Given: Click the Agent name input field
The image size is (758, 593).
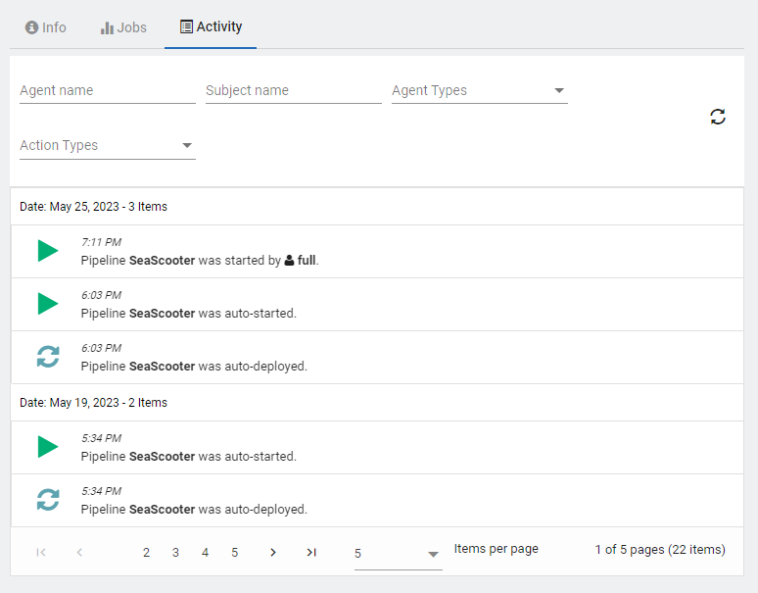Looking at the screenshot, I should (107, 90).
